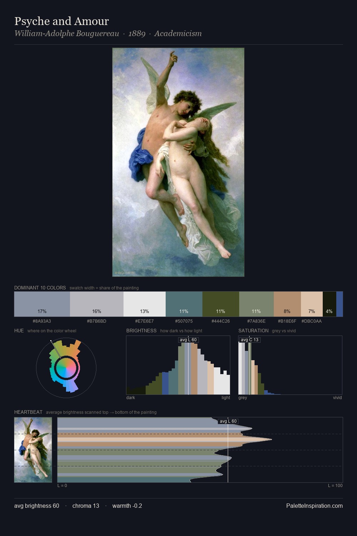Click the 'dark' label under brightness chart
357x536 pixels.
coord(131,398)
